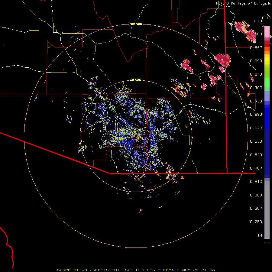Select the 0.253 scale value

256,222
